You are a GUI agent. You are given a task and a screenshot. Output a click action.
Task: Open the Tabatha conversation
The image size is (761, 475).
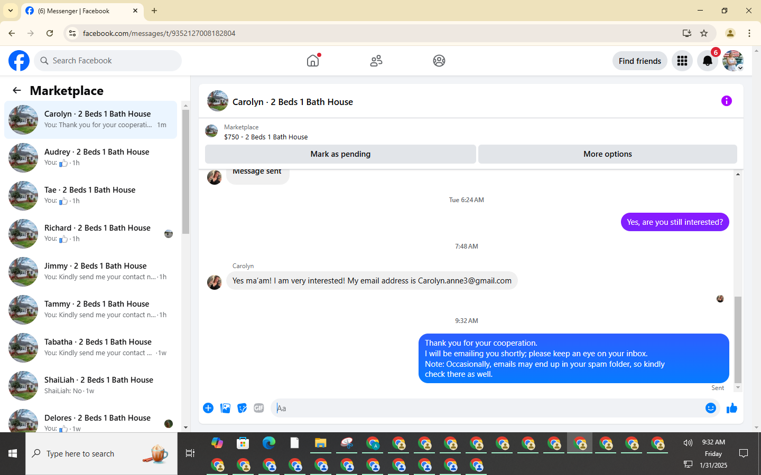90,347
